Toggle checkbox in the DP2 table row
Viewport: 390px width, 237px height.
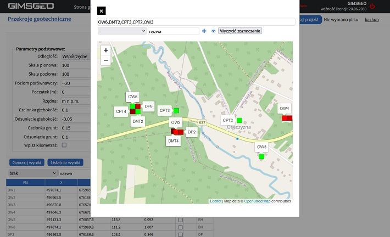181,235
